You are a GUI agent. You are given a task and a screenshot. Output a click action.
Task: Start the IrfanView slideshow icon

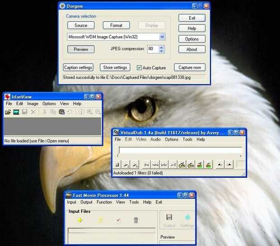click(16, 112)
